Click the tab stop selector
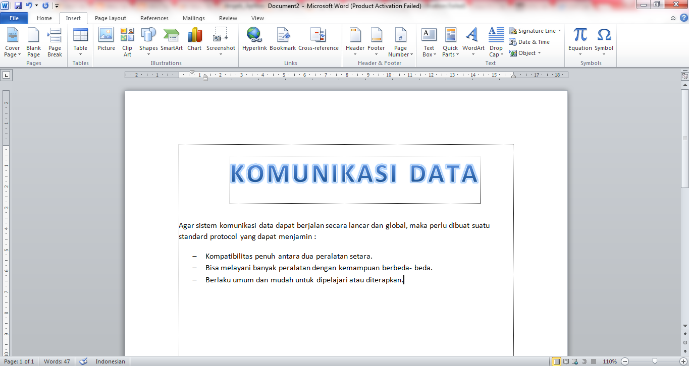The width and height of the screenshot is (689, 366). [x=6, y=75]
